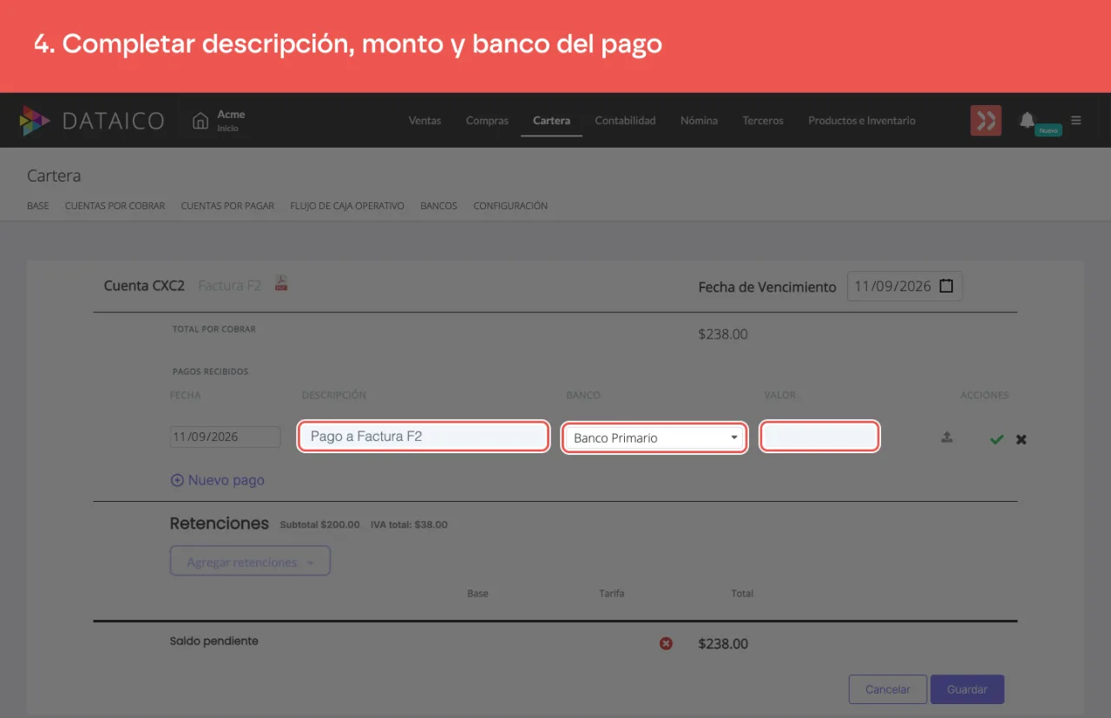This screenshot has width=1111, height=718.
Task: Click the Base column header
Action: pos(477,594)
